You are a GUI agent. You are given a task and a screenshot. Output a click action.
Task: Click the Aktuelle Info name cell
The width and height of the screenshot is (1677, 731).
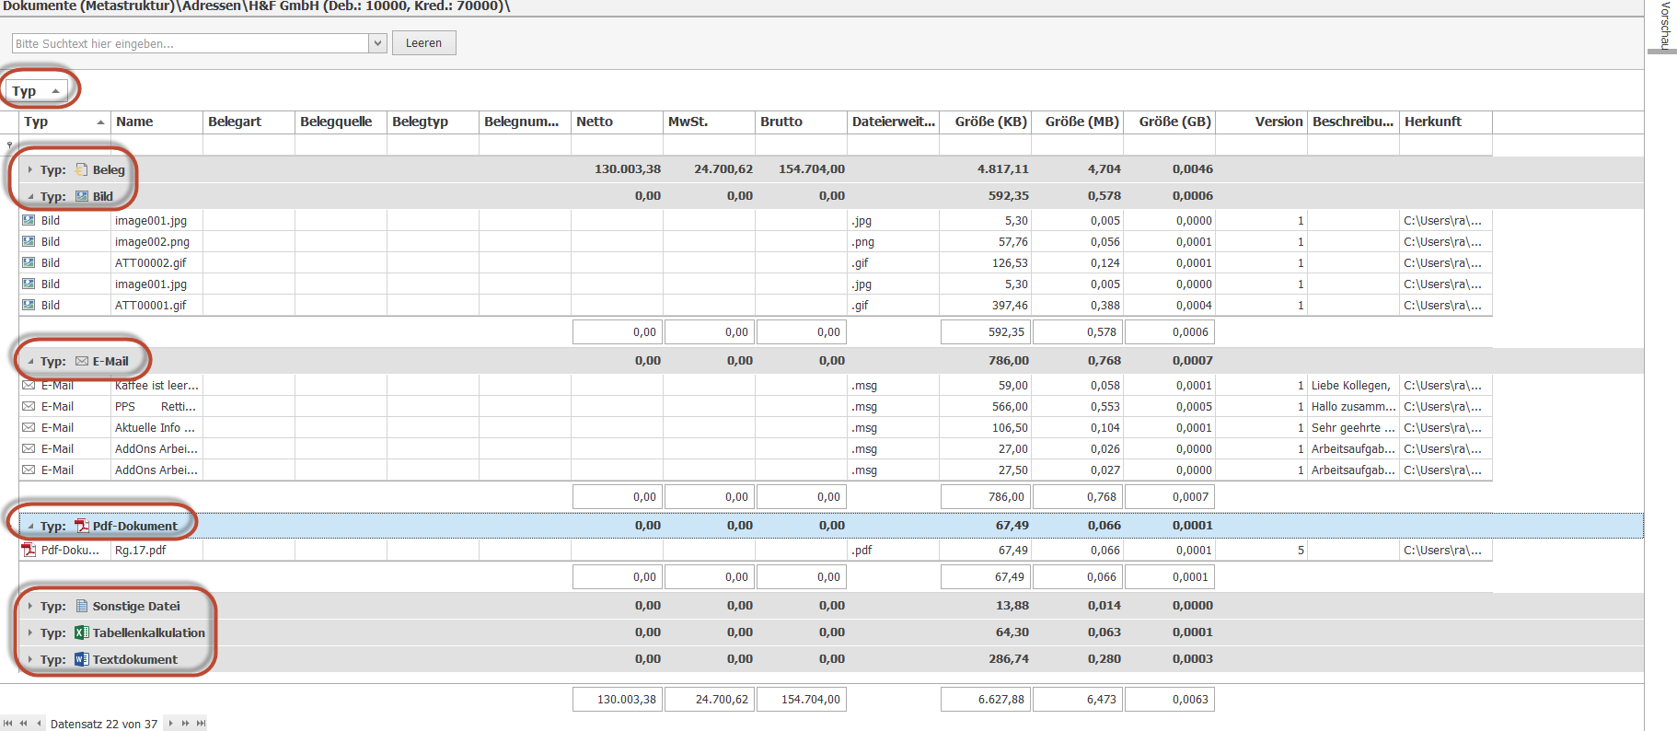[156, 427]
